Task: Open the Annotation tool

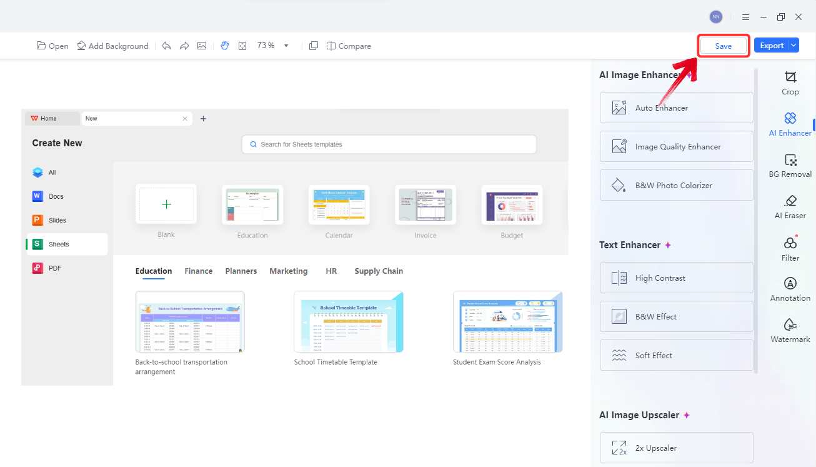Action: (x=790, y=289)
